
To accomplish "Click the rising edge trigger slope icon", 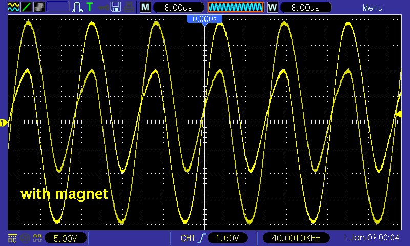I will click(x=202, y=238).
